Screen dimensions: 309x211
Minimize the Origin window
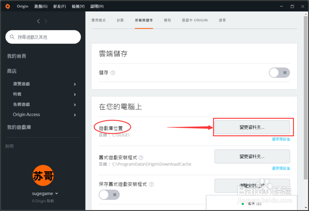281,6
